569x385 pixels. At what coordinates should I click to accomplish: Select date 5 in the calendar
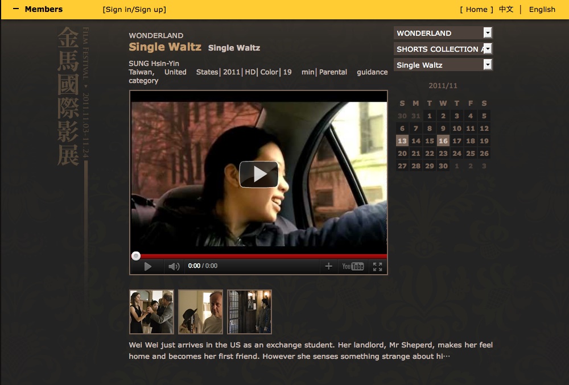click(x=484, y=116)
